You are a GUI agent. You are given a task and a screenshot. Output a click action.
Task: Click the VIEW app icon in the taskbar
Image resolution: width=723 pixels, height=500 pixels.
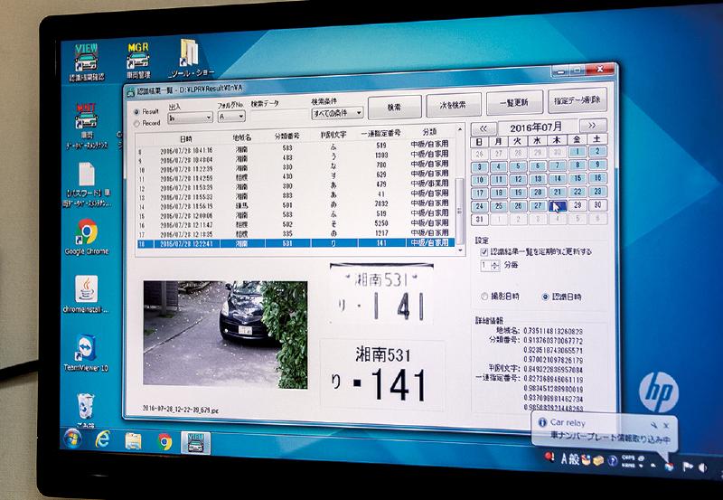(196, 442)
